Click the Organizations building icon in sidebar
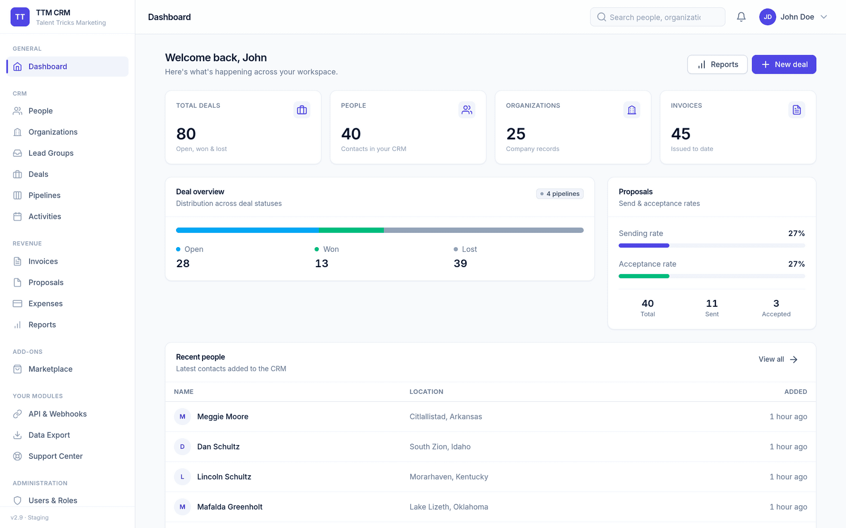 pos(17,132)
